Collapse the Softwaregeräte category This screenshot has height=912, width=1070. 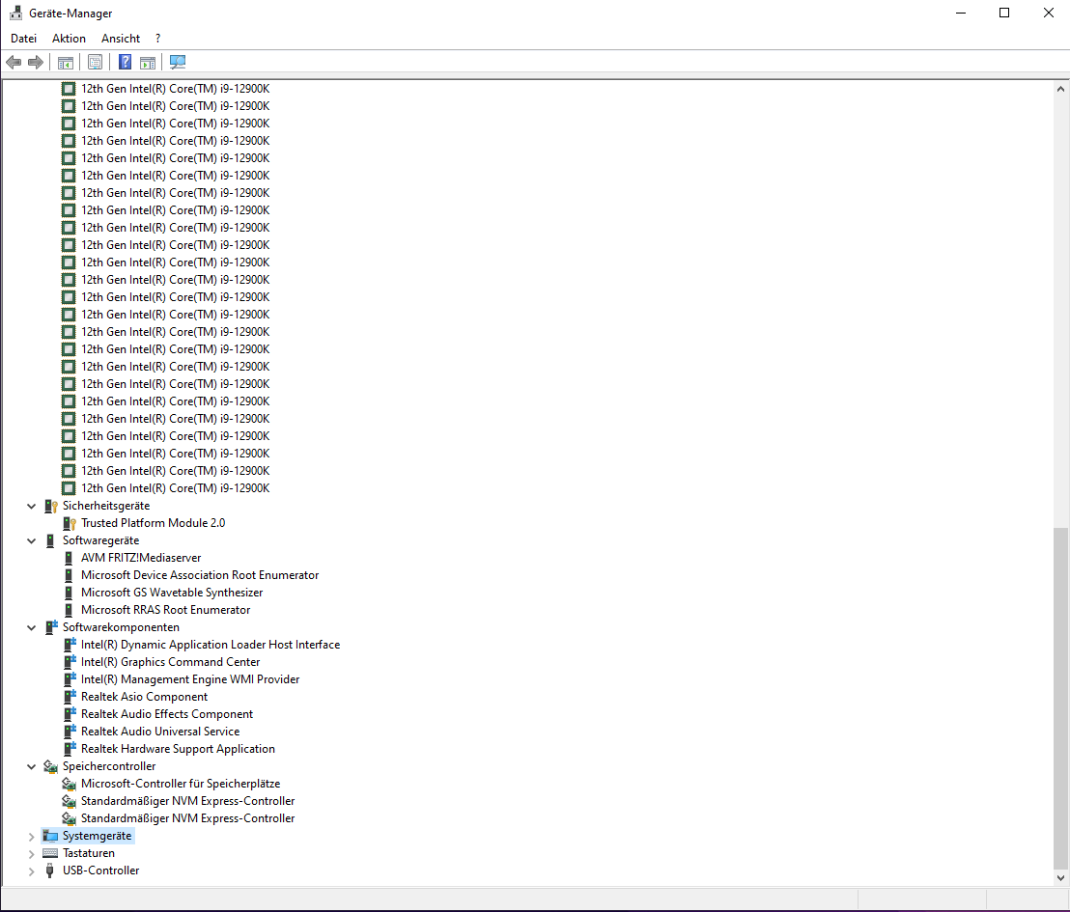[x=32, y=540]
